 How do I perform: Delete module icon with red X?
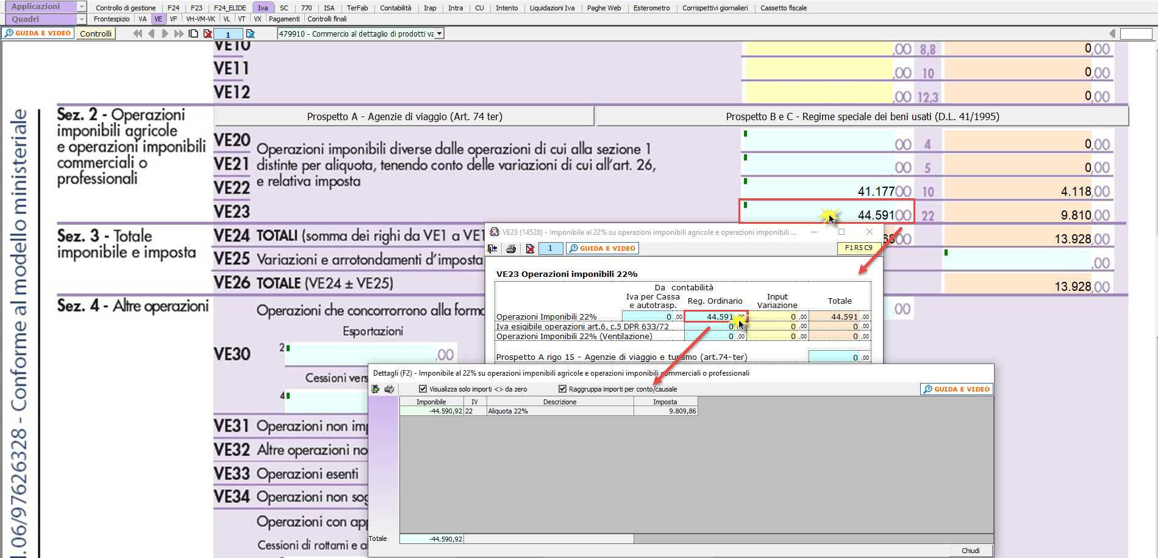(x=208, y=34)
